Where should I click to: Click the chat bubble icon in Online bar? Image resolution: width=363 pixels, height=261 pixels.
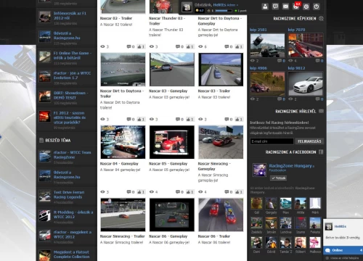point(327,250)
